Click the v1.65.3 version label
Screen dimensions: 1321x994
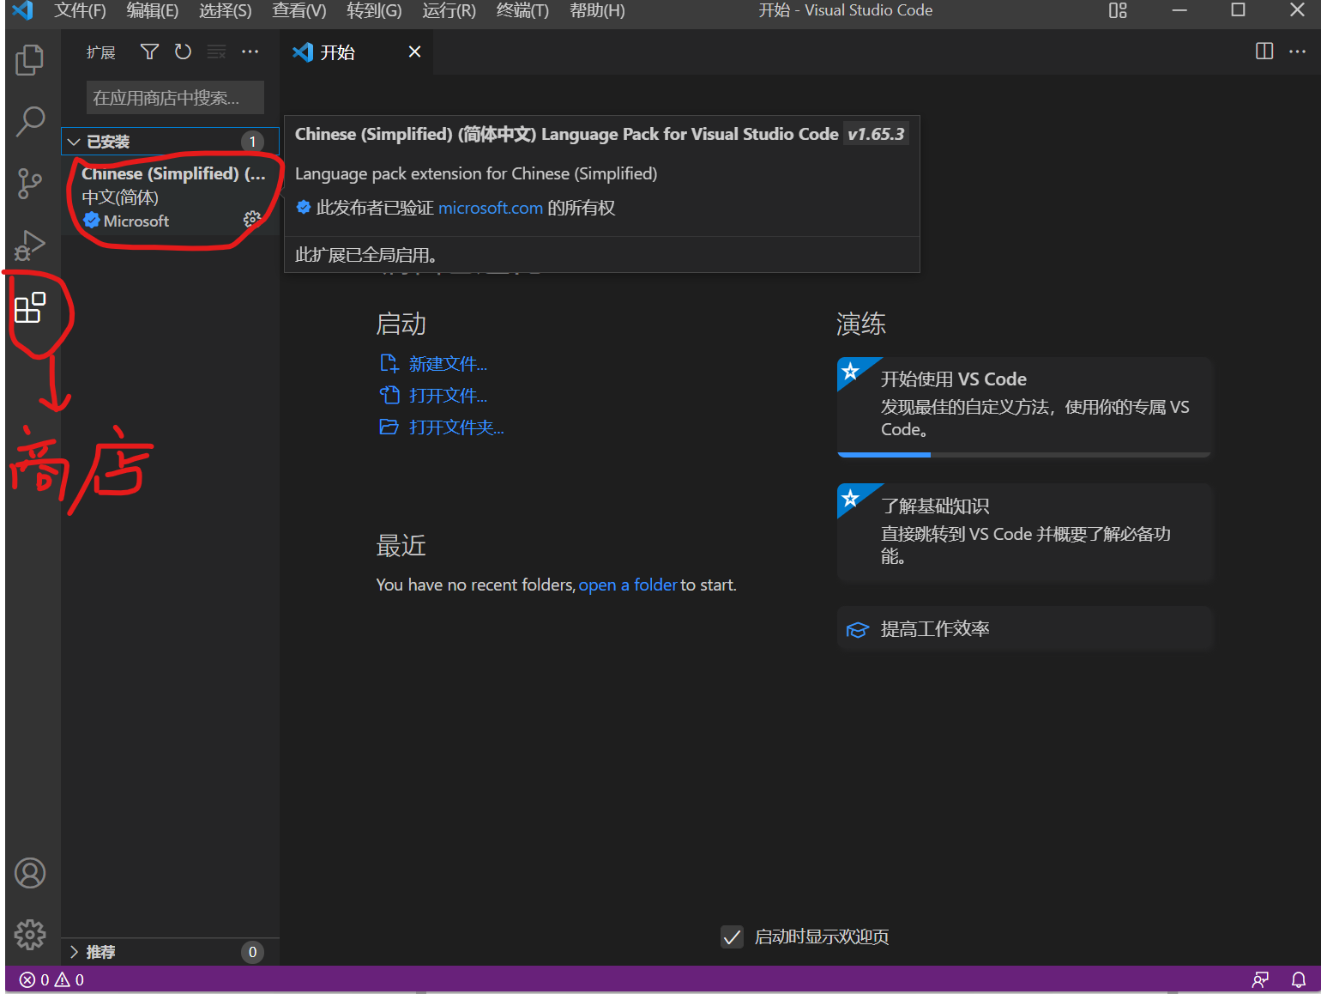tap(876, 134)
